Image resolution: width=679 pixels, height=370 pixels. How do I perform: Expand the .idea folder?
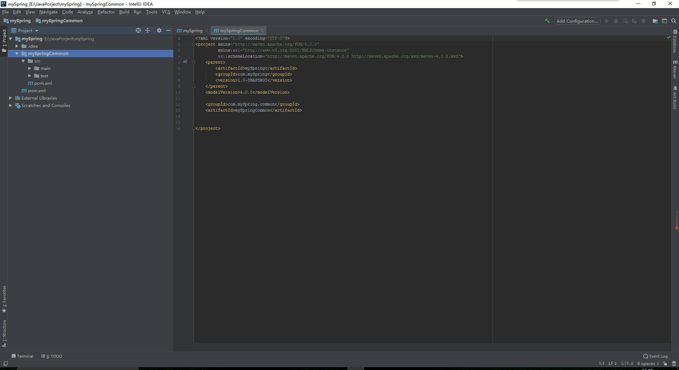pos(17,46)
